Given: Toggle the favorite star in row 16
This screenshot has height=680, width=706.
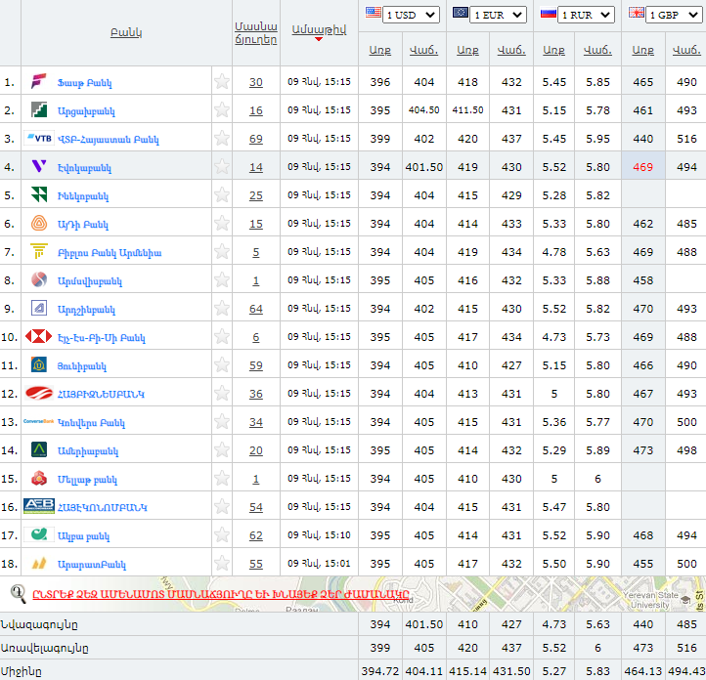Looking at the screenshot, I should coord(222,506).
